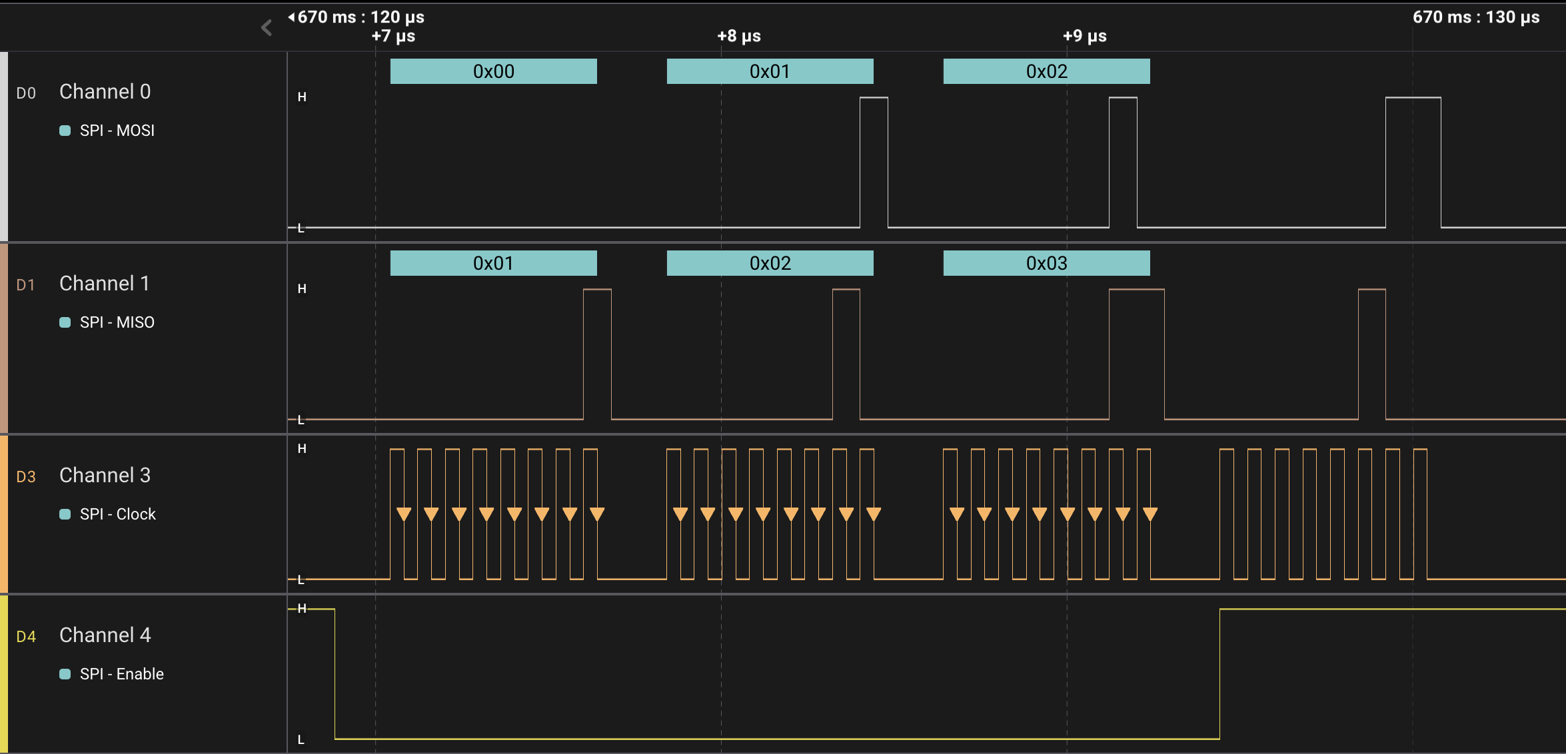Click the SPI - Enable analyzer indicator dot

click(65, 674)
